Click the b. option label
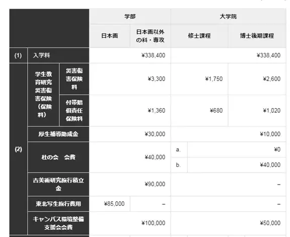290x237 pixels. pyautogui.click(x=178, y=165)
